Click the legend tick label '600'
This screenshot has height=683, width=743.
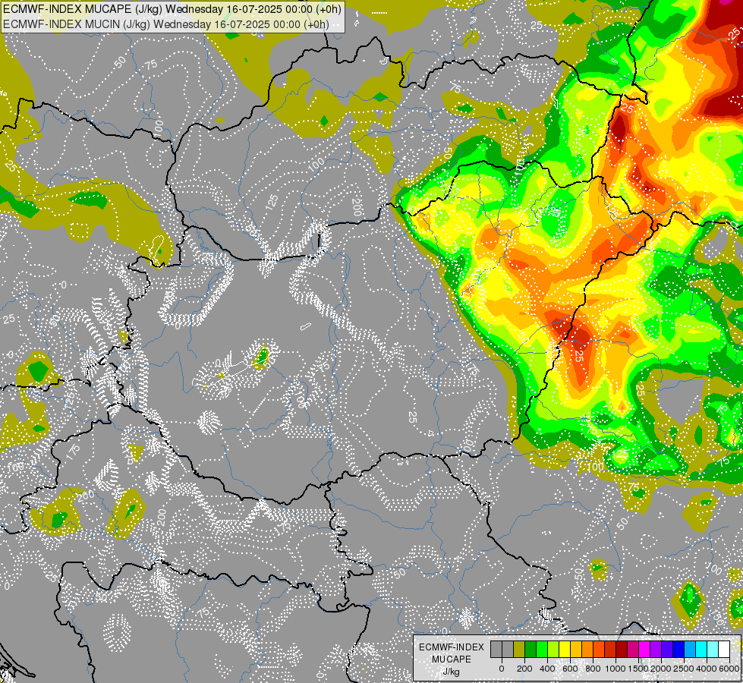click(570, 669)
